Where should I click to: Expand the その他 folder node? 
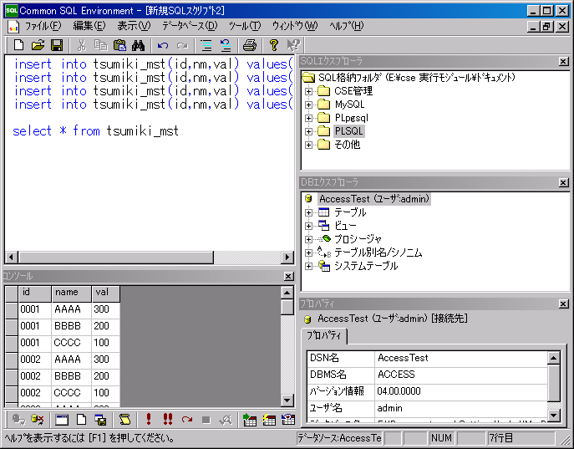308,145
